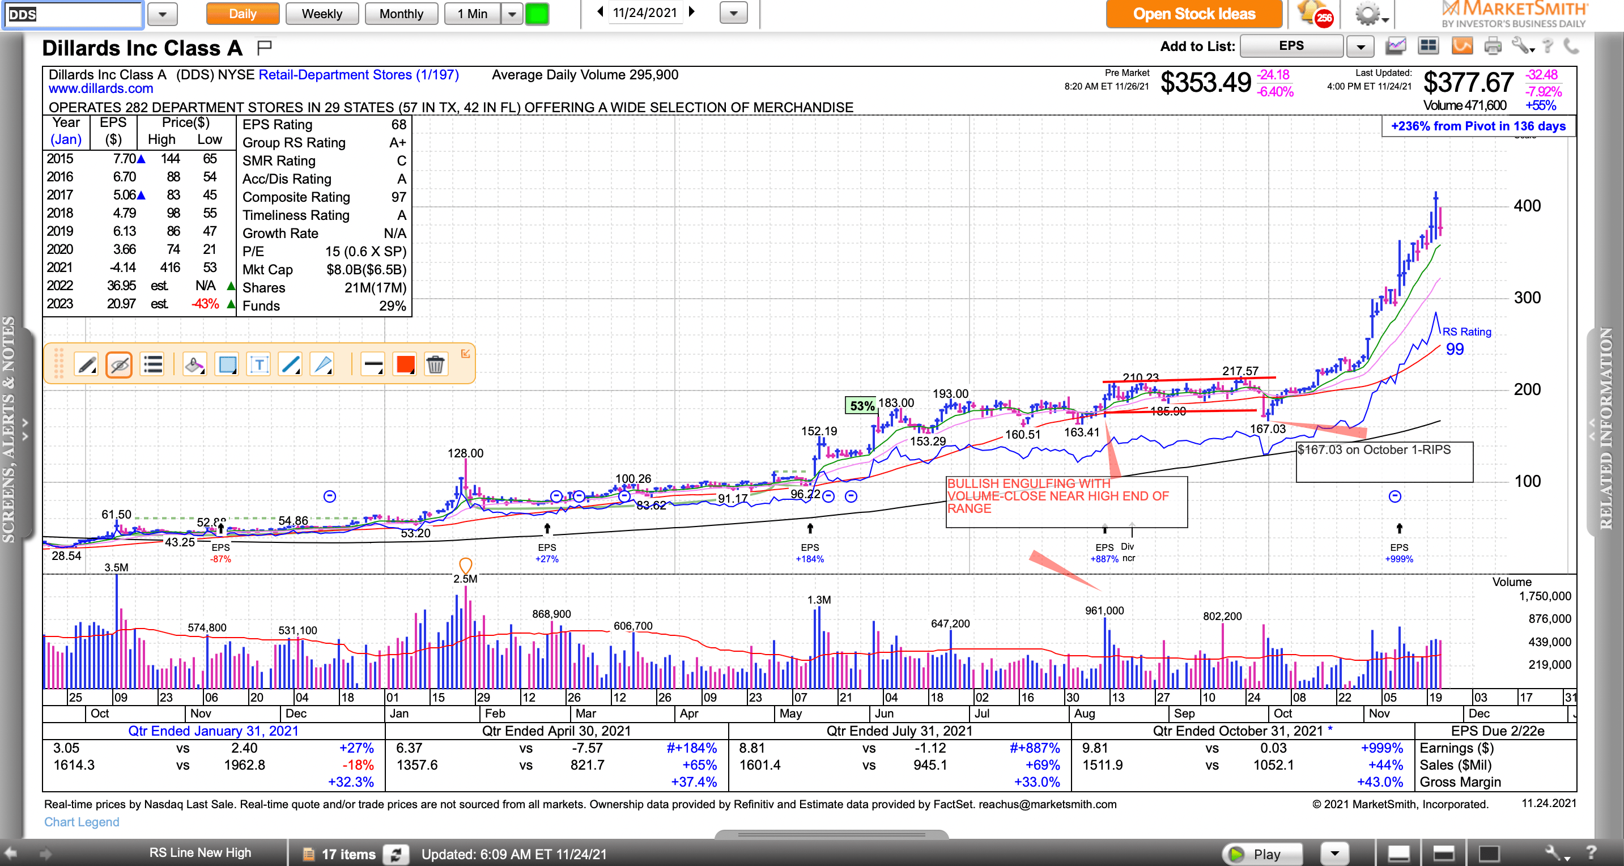Toggle the green real-time indicator
Screen dimensions: 1624x866
point(537,14)
